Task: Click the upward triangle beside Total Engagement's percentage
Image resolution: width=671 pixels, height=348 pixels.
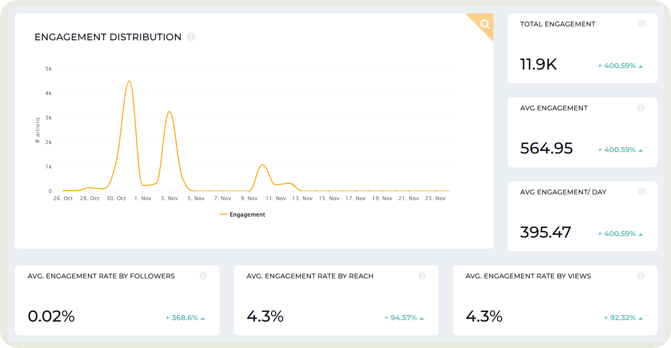Action: click(640, 65)
